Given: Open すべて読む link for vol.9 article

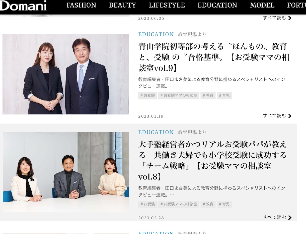Looking at the screenshot, I should [x=277, y=116].
